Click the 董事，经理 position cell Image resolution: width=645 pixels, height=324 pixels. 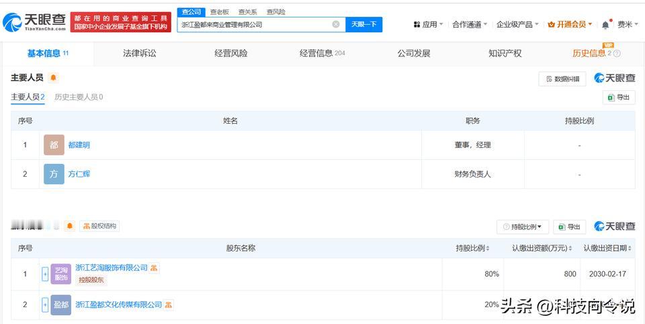pos(472,145)
